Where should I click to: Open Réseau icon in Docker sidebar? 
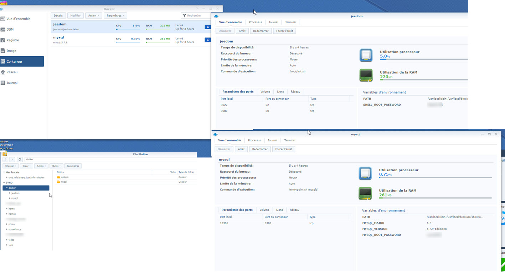(3, 72)
